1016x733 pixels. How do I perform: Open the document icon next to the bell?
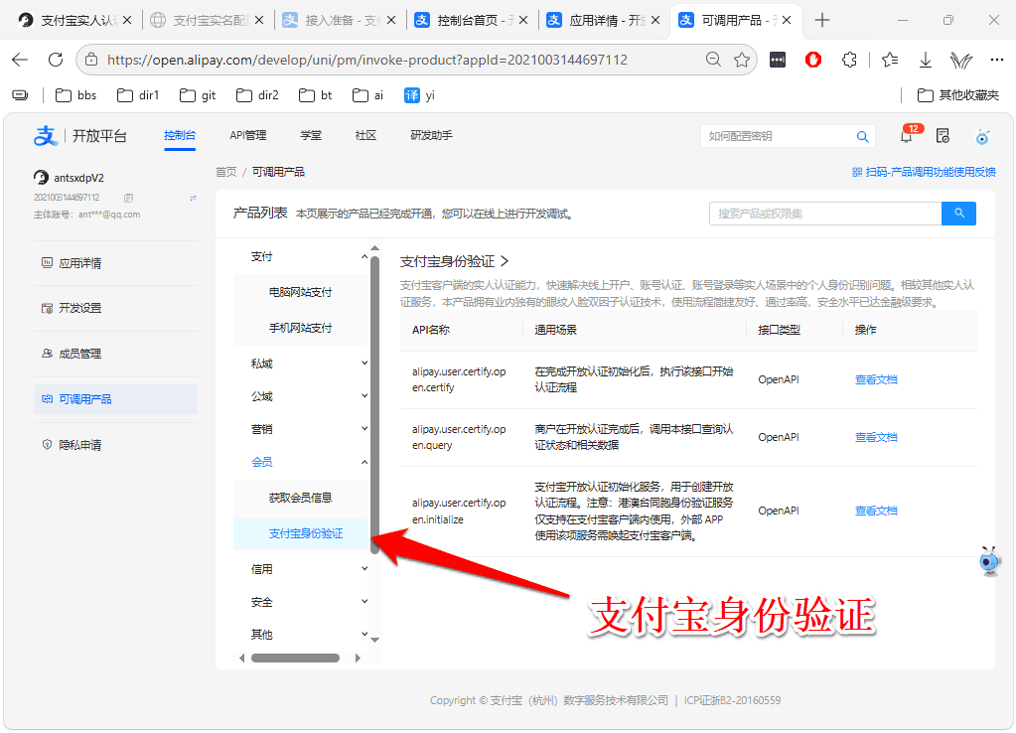pyautogui.click(x=943, y=136)
